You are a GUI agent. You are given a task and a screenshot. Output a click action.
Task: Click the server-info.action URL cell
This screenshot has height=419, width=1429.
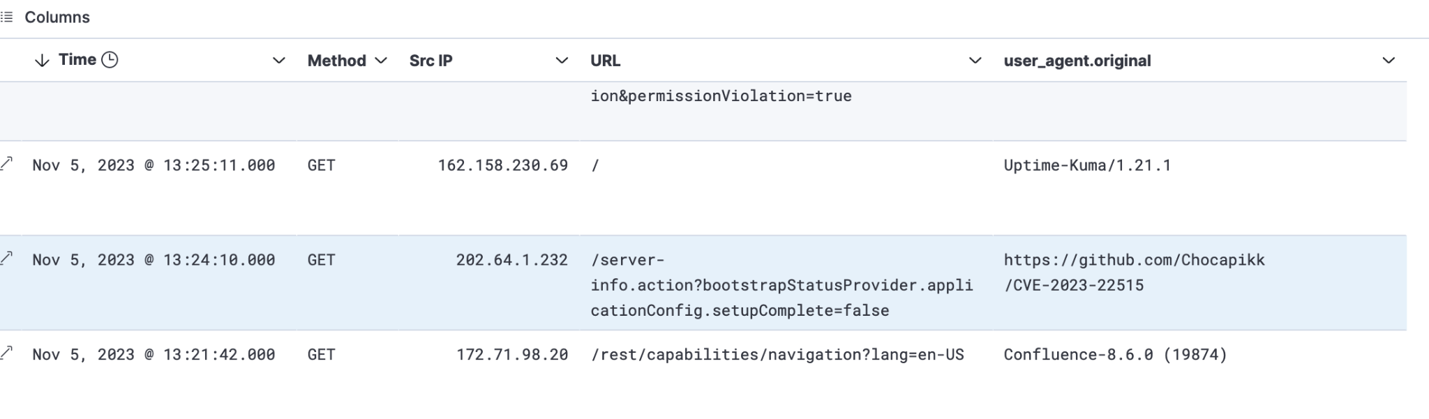coord(781,285)
